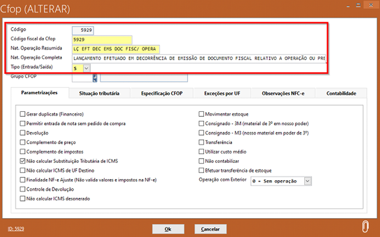Click the Nat. Operação Resumida field
Screen dimensions: 380x237
pos(115,49)
